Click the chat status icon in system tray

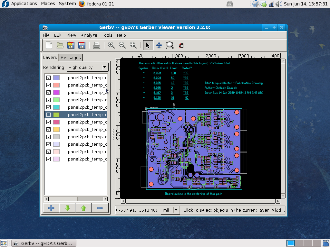263,4
